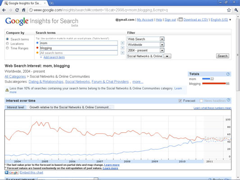Click the browser forward arrow

point(10,10)
